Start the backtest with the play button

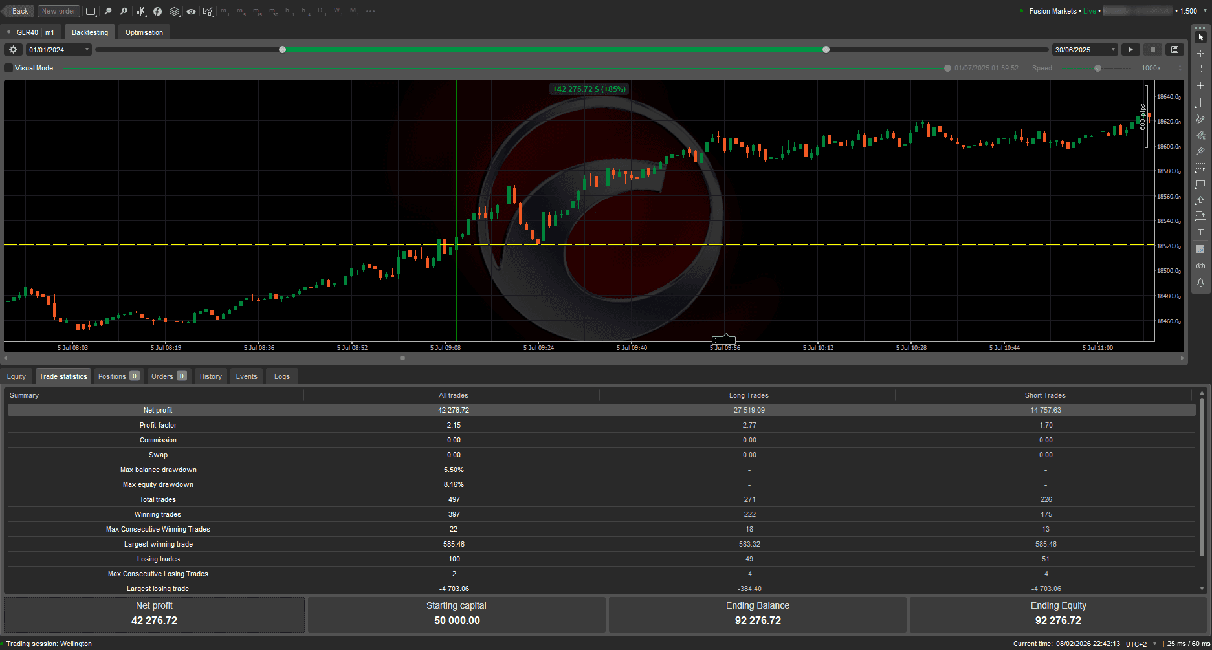click(x=1130, y=49)
